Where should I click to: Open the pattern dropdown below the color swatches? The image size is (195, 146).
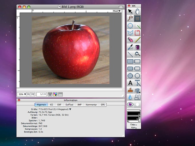click(x=134, y=121)
